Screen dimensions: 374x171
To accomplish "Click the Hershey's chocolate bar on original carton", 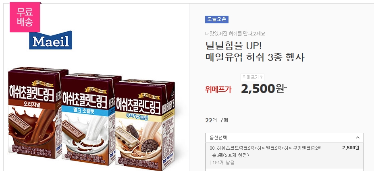I will pos(20,123).
